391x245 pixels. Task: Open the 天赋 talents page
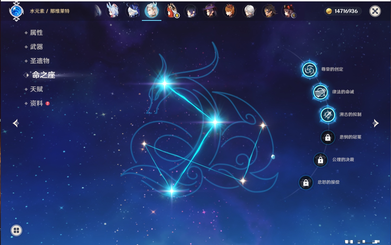[x=36, y=89]
